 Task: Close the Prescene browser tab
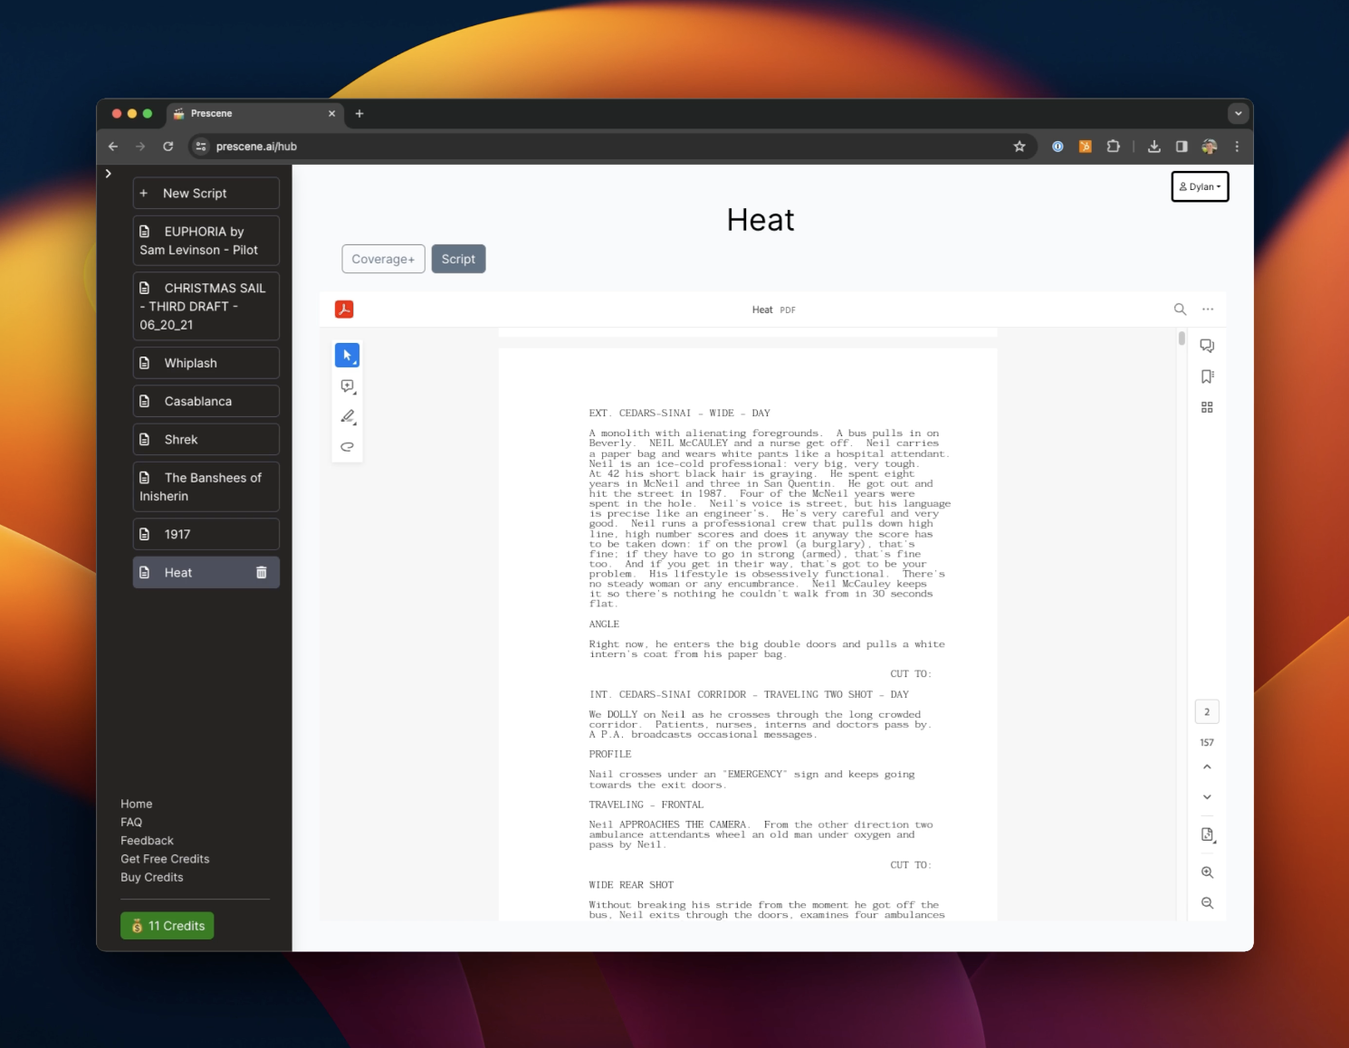[331, 114]
